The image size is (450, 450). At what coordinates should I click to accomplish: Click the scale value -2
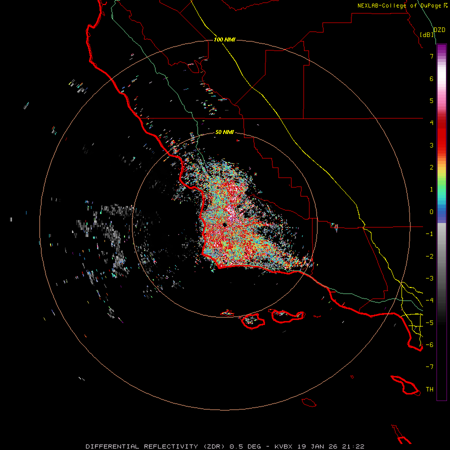tap(429, 256)
